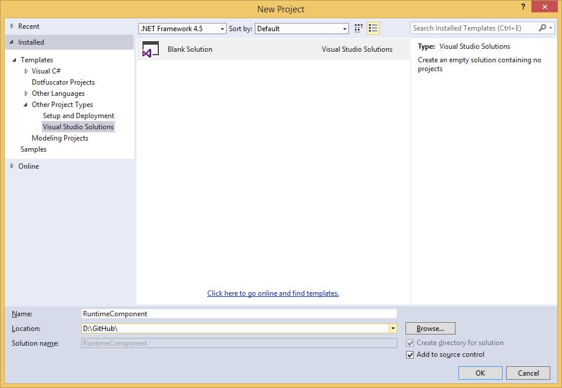Select Setup and Deployment in the tree

pos(78,116)
